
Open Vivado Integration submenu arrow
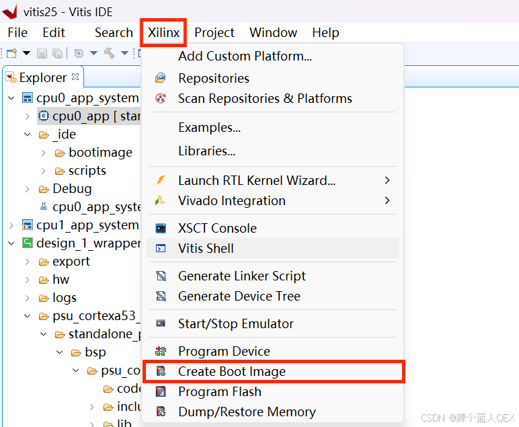pos(387,200)
